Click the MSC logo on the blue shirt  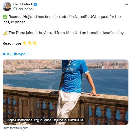(x=70, y=69)
